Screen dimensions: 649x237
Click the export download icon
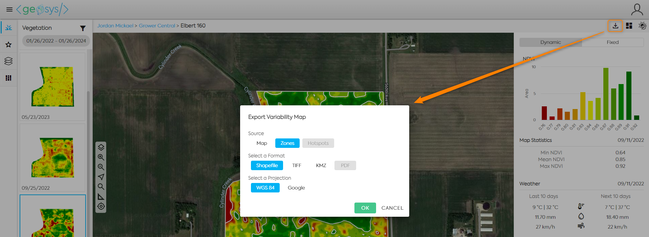615,26
